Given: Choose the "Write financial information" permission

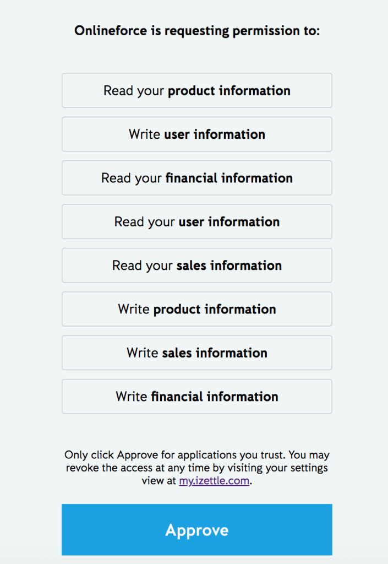Looking at the screenshot, I should coord(196,397).
